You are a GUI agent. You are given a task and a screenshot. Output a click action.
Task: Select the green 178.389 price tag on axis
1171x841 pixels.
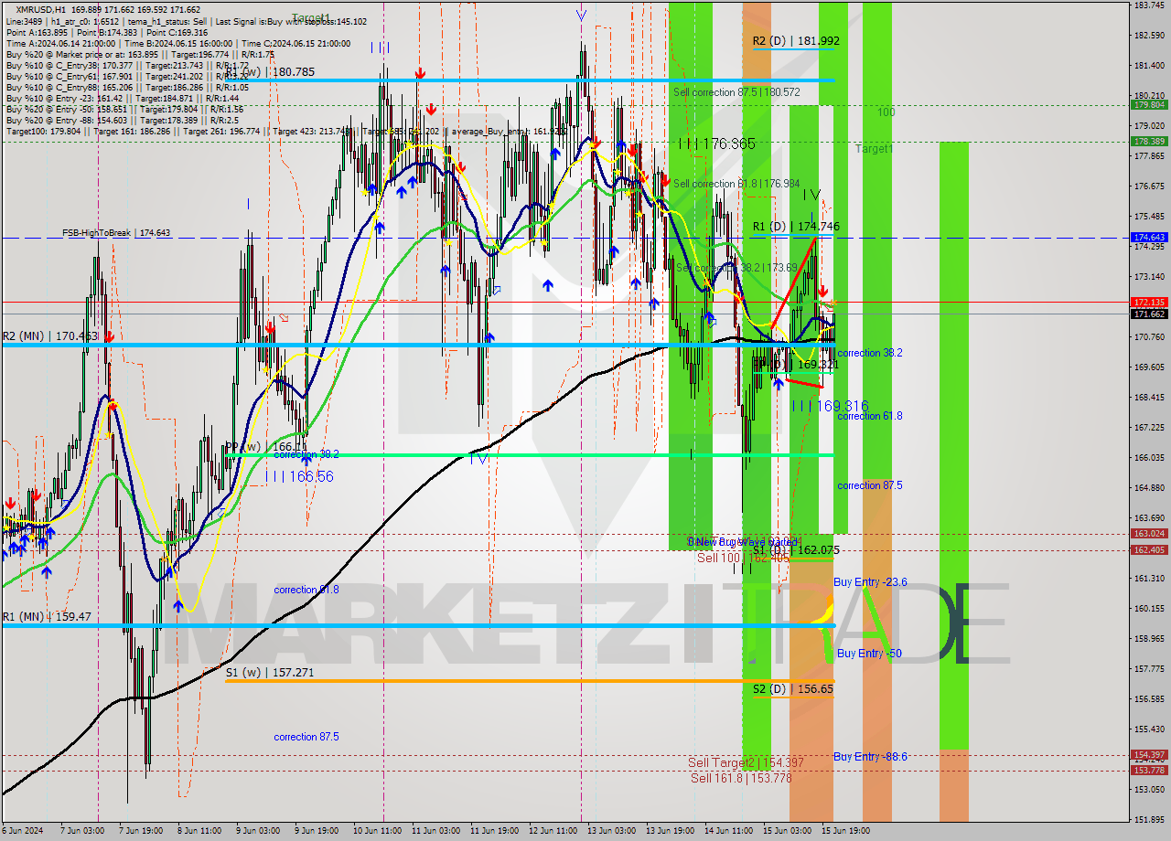click(x=1149, y=141)
